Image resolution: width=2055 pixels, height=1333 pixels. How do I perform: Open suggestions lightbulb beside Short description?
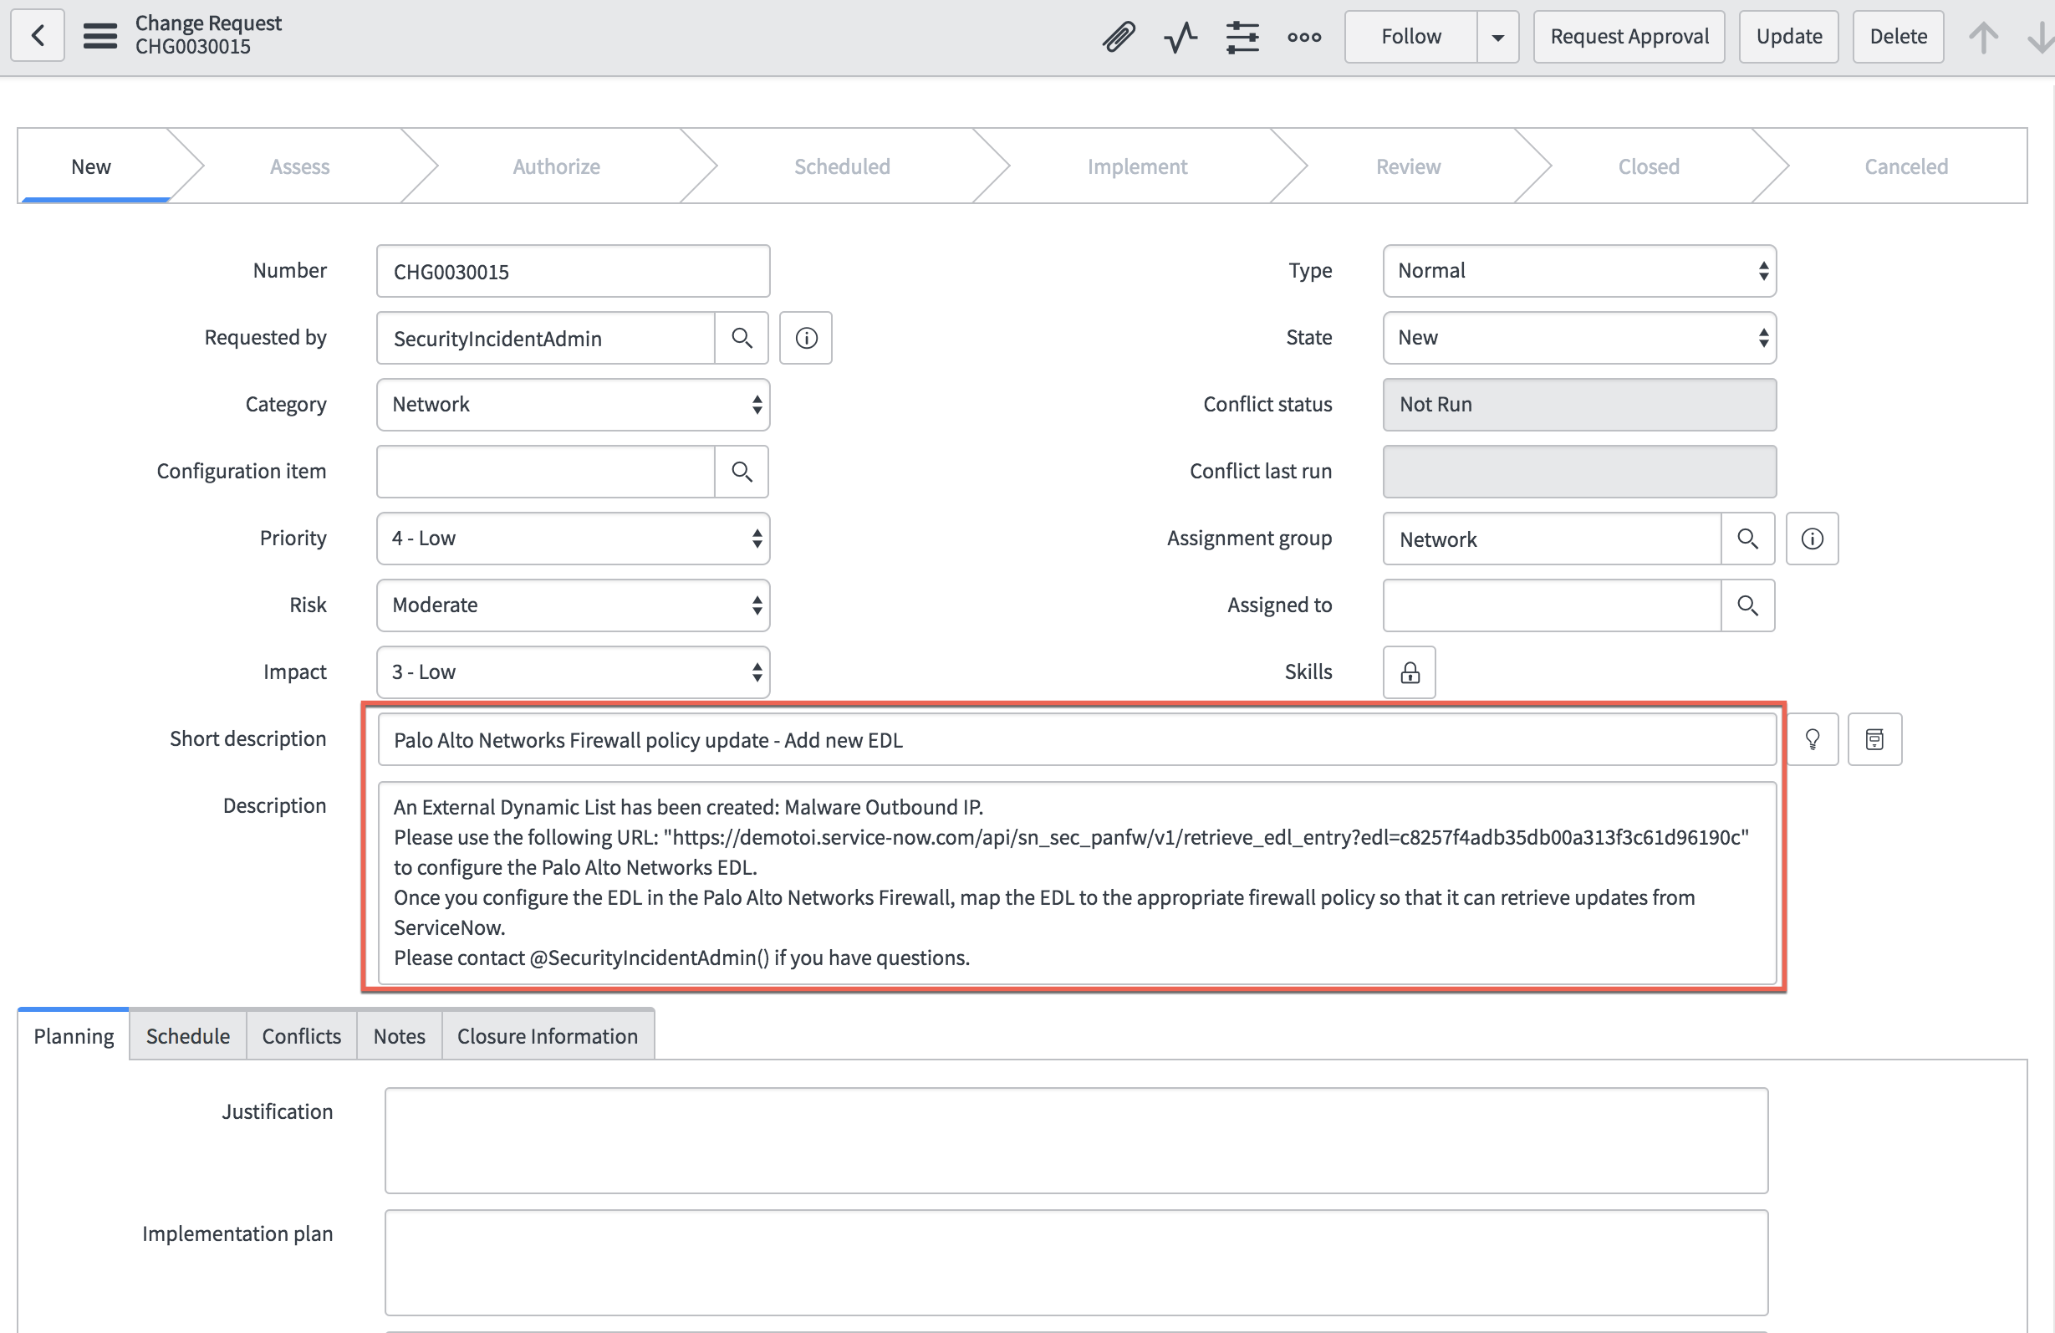click(1813, 739)
